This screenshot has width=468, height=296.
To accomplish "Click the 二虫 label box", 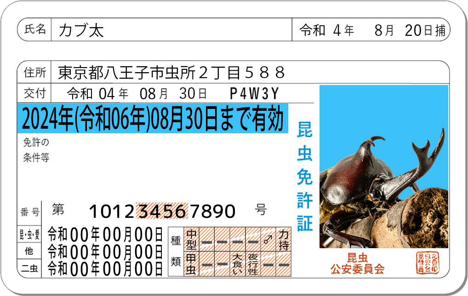I will tap(29, 268).
